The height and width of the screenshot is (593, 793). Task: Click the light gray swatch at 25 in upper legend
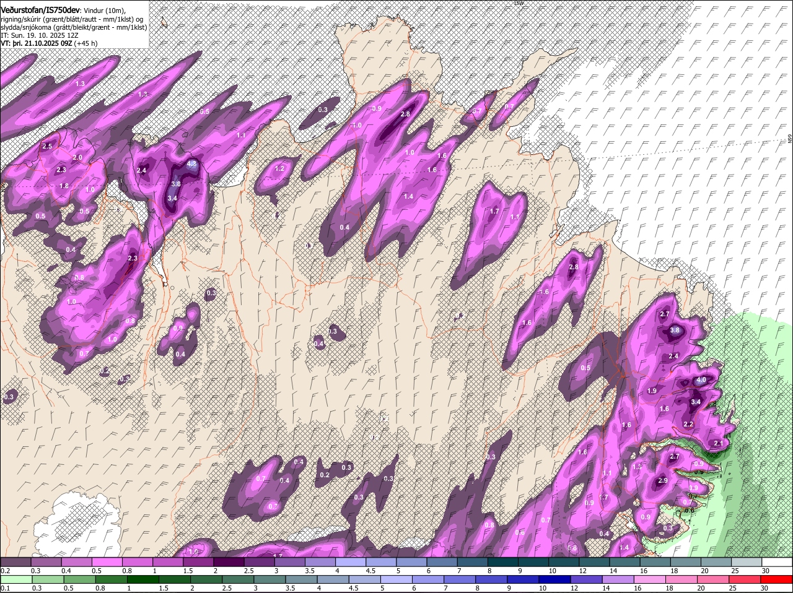pyautogui.click(x=747, y=562)
